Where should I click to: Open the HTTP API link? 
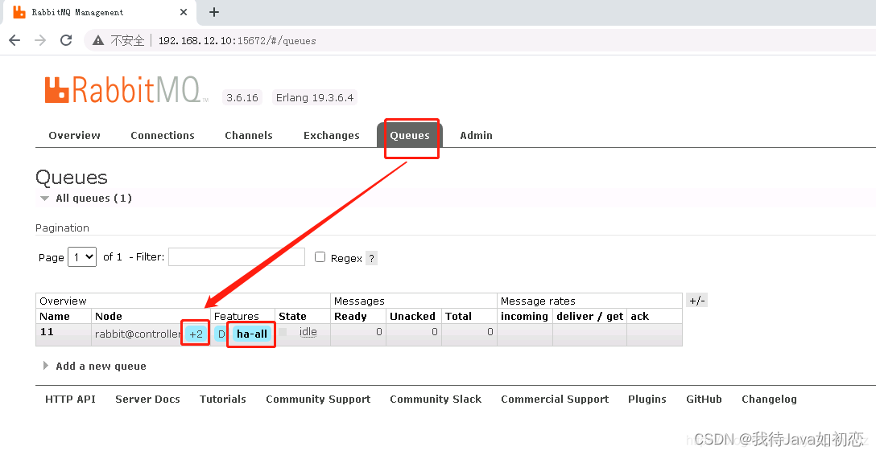coord(70,400)
